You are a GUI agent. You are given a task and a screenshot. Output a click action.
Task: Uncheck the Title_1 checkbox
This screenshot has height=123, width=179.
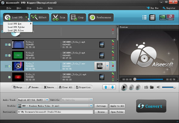[x=10, y=45]
